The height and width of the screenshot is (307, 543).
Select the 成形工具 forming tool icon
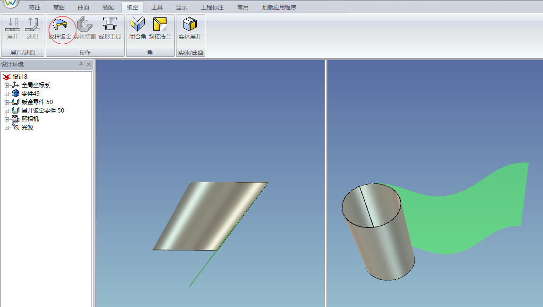[110, 28]
